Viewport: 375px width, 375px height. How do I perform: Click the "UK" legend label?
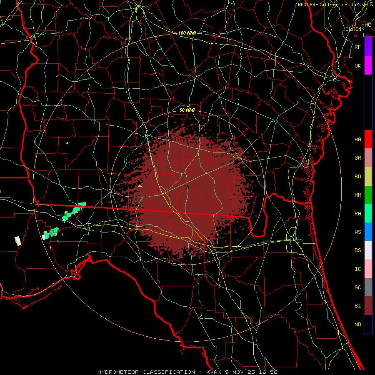[358, 65]
